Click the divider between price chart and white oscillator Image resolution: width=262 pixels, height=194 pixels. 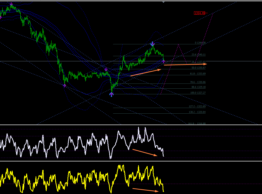tap(131, 125)
